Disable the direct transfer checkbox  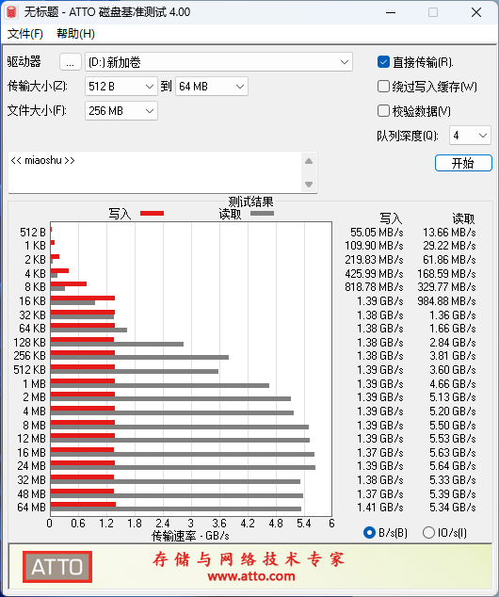(x=383, y=62)
